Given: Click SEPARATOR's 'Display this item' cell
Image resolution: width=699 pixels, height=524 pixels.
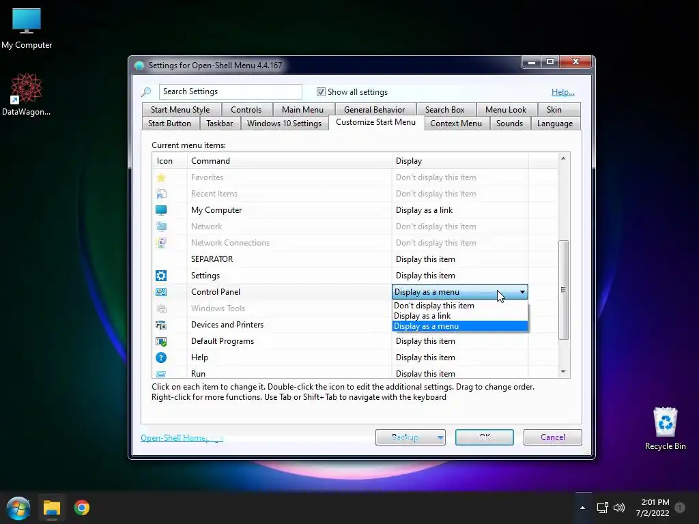Looking at the screenshot, I should tap(460, 259).
